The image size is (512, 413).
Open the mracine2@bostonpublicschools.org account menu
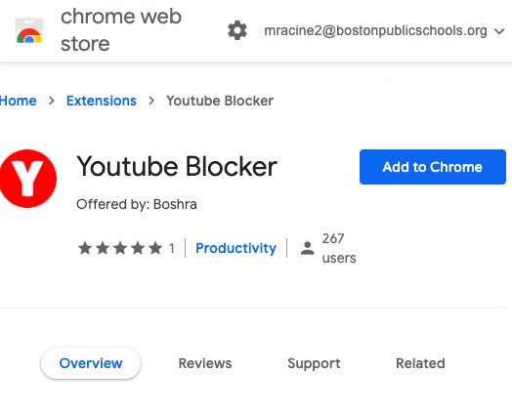click(x=375, y=30)
